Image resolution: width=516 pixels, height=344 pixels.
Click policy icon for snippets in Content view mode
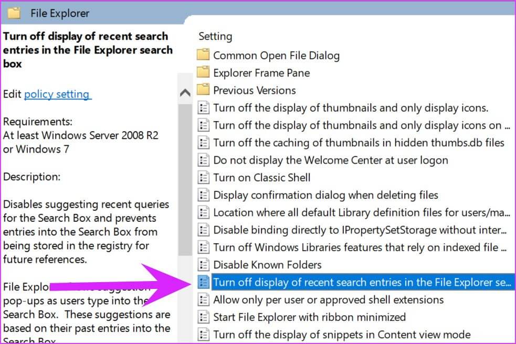[x=203, y=334]
